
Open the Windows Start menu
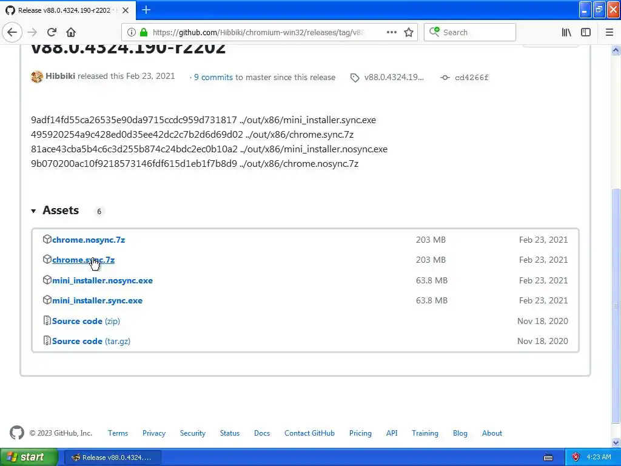click(x=29, y=457)
